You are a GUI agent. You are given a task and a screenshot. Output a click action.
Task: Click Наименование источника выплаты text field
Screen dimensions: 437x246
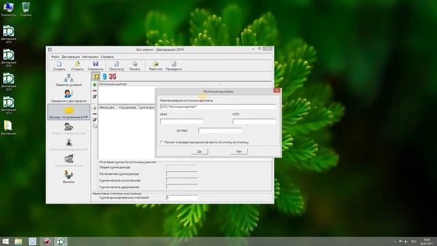[218, 107]
